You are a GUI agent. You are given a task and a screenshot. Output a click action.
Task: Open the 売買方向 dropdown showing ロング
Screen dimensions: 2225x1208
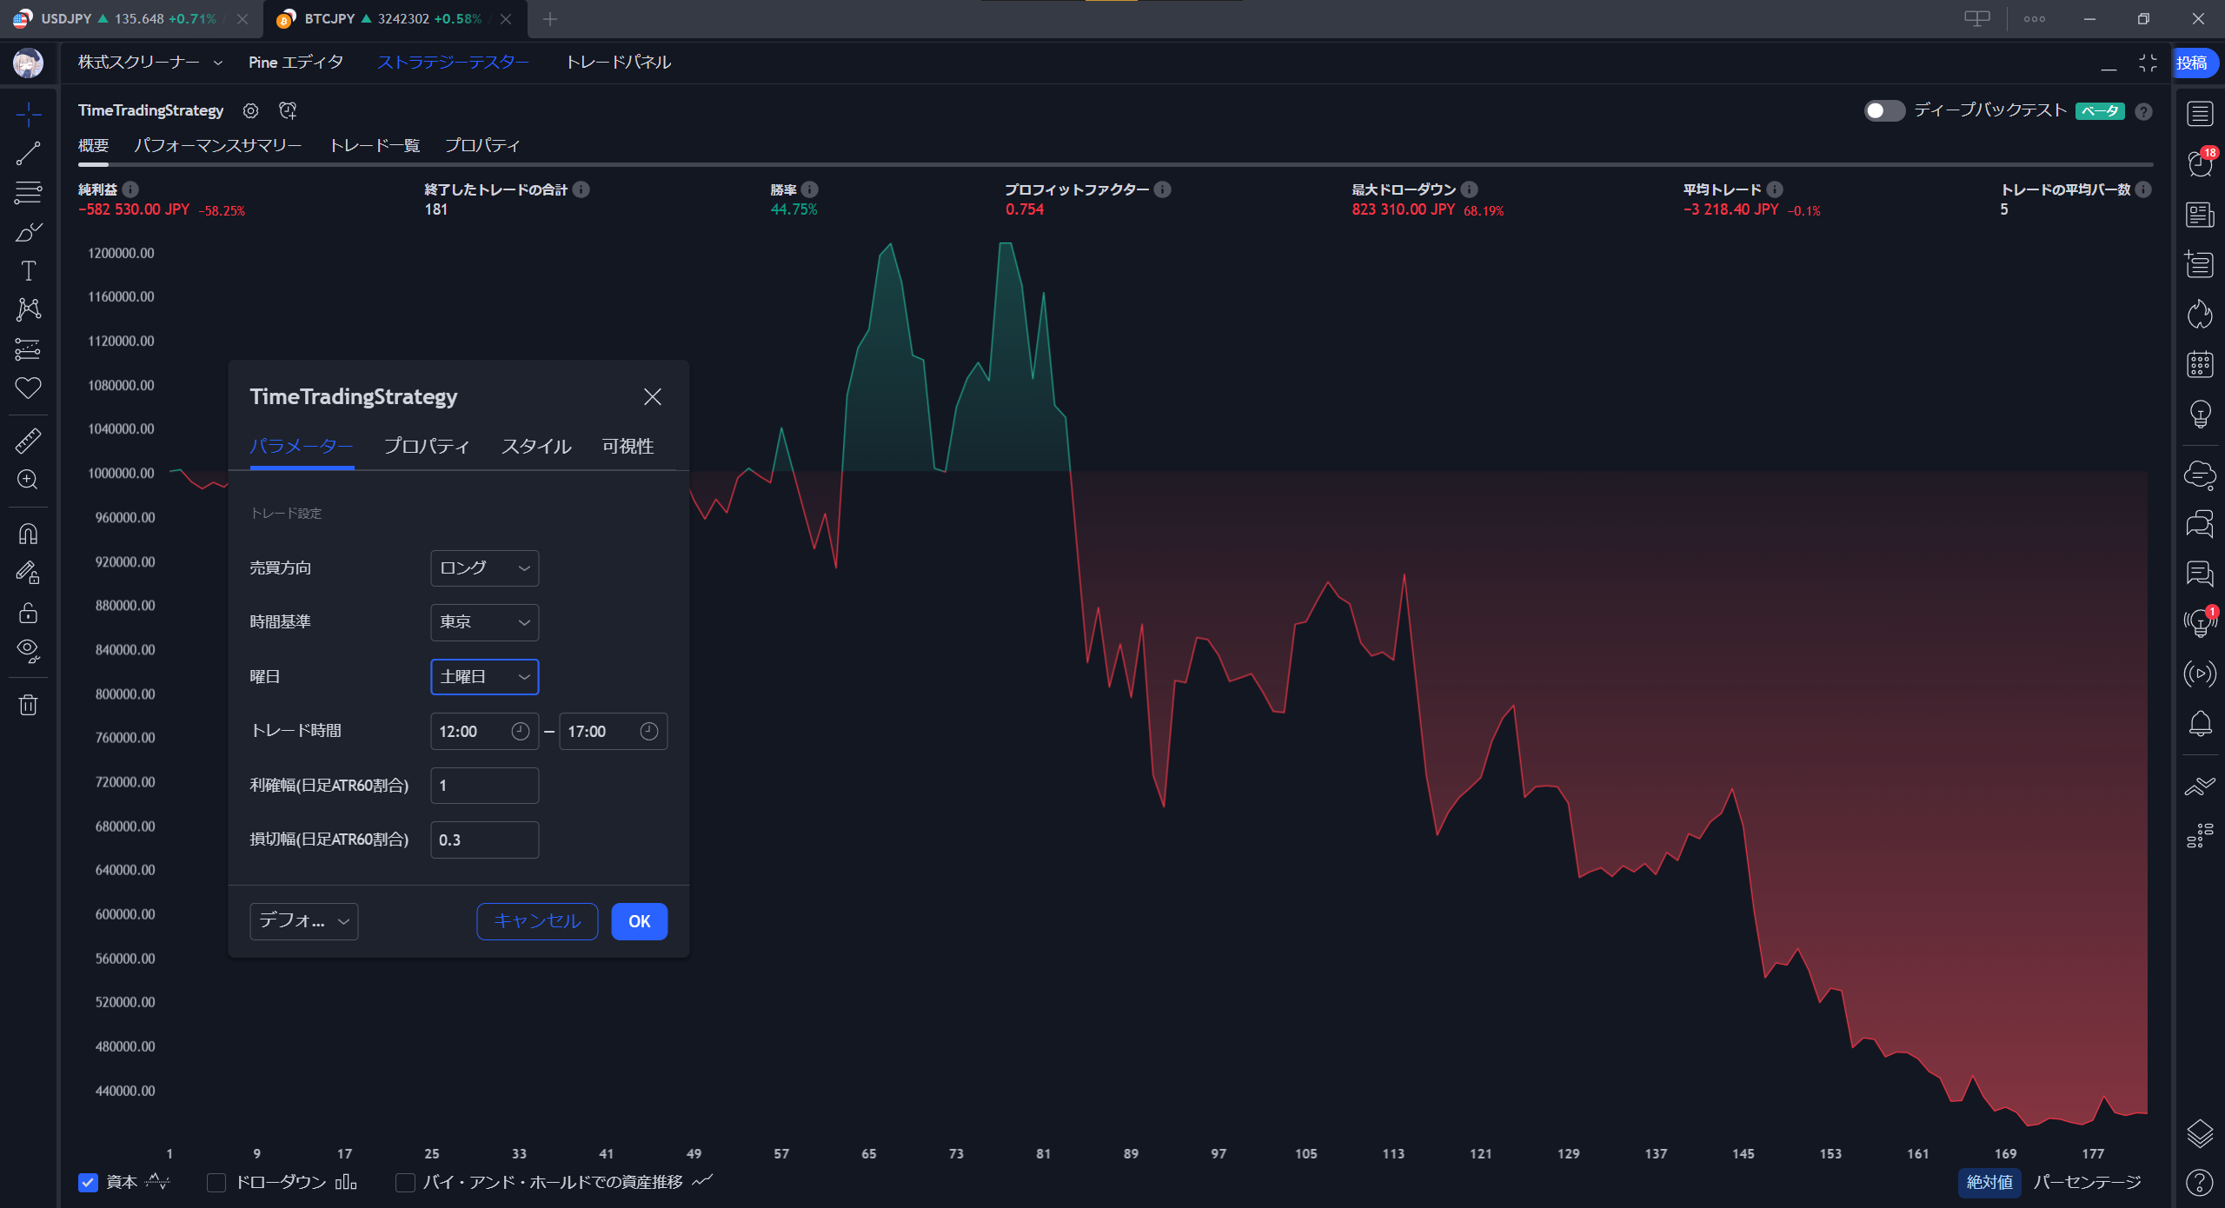click(484, 568)
